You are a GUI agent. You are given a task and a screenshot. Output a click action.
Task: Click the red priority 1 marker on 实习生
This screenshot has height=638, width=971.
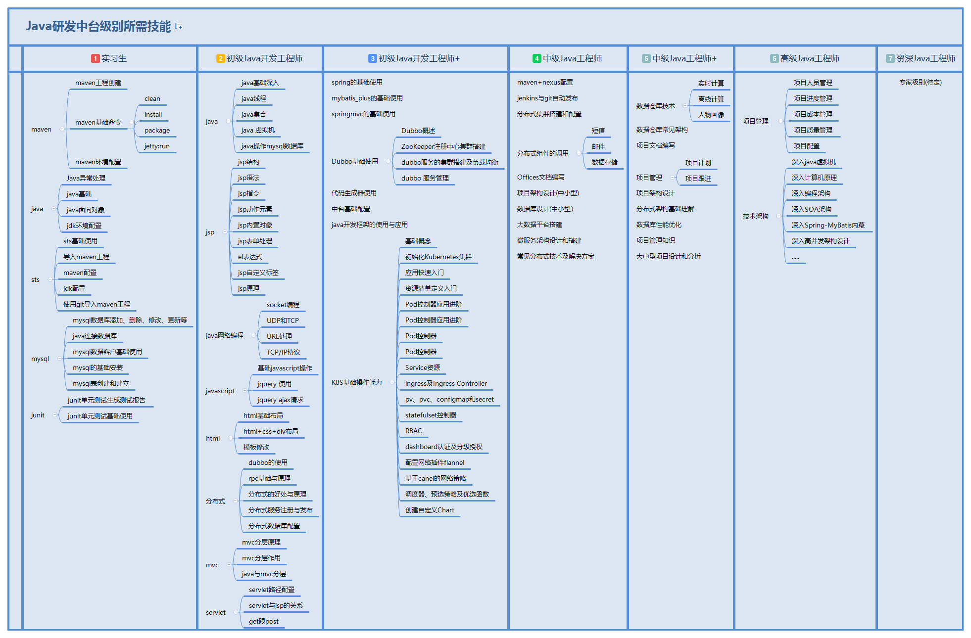95,58
